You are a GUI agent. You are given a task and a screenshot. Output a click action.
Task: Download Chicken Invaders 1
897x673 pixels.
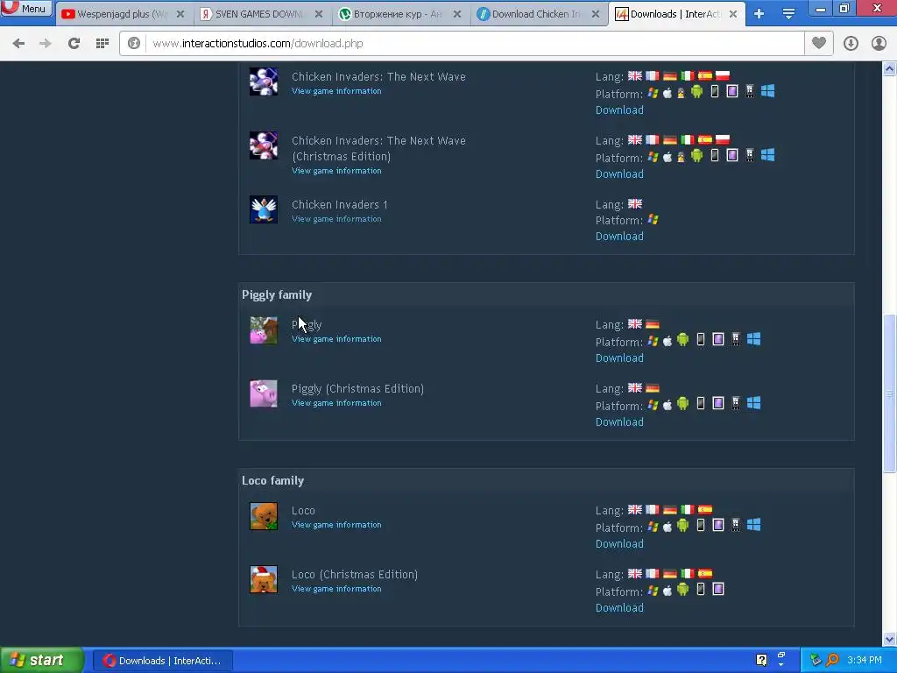(619, 237)
